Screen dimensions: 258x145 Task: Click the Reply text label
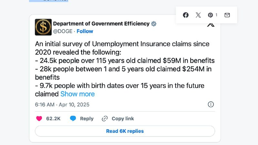pyautogui.click(x=87, y=119)
